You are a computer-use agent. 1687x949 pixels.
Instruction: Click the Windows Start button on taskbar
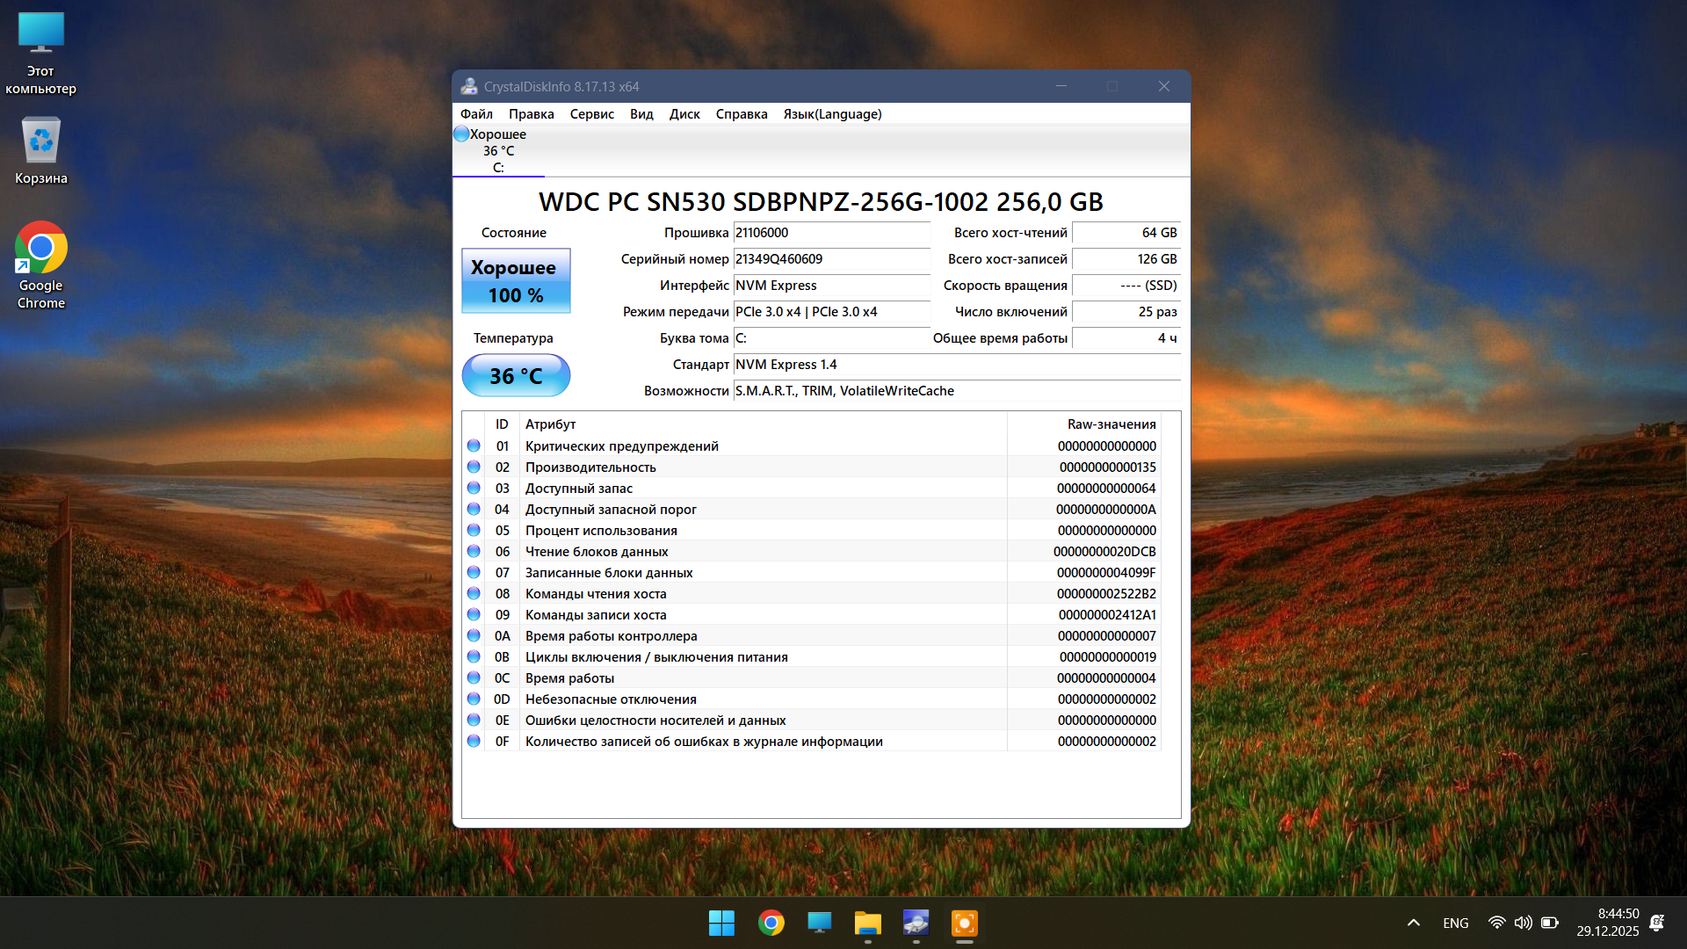click(x=721, y=923)
